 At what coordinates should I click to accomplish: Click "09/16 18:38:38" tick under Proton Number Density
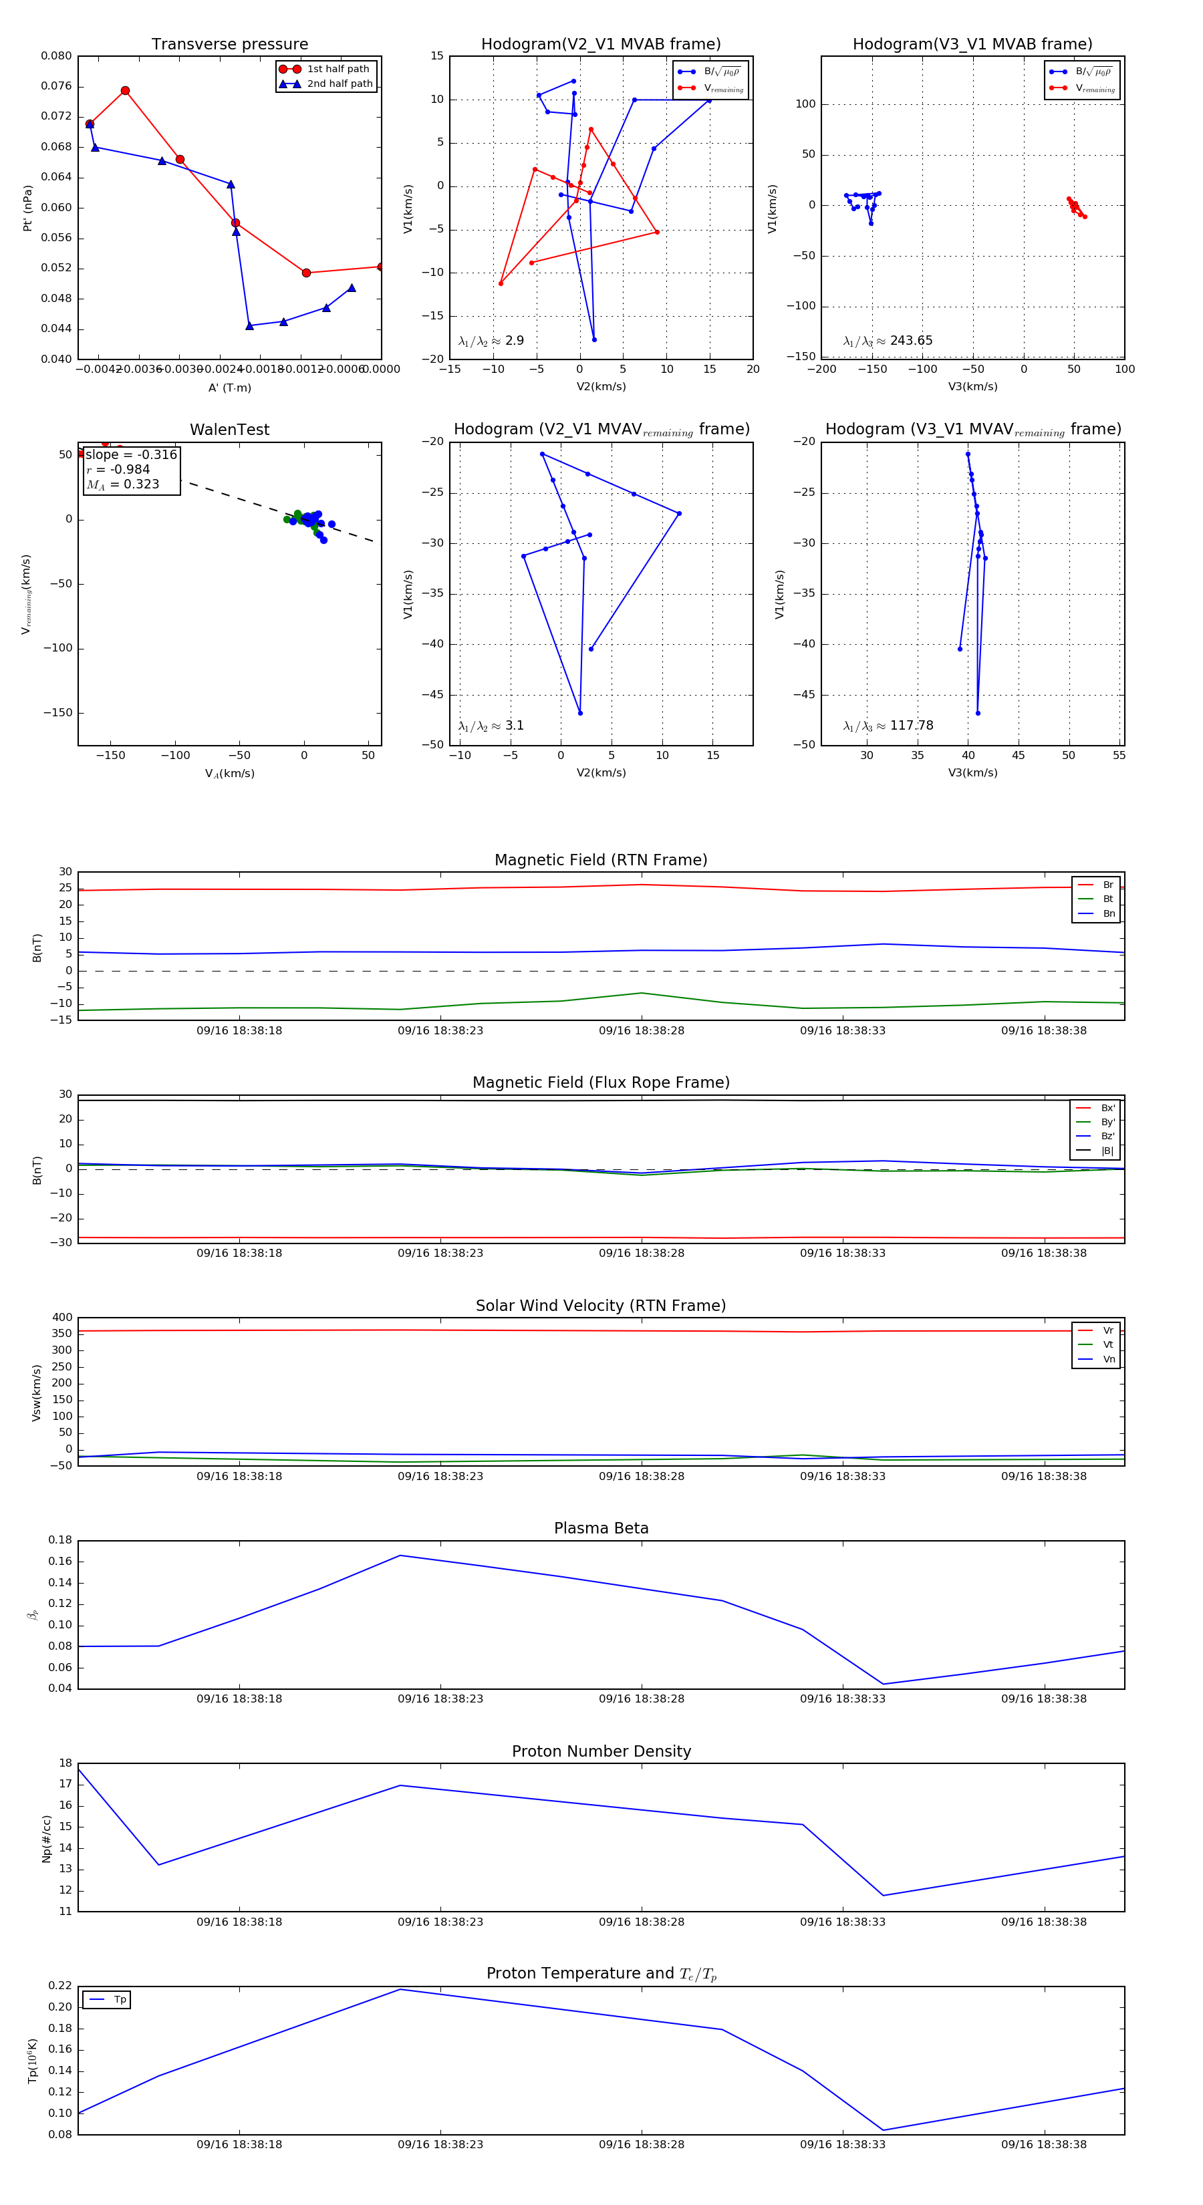(x=1044, y=1922)
